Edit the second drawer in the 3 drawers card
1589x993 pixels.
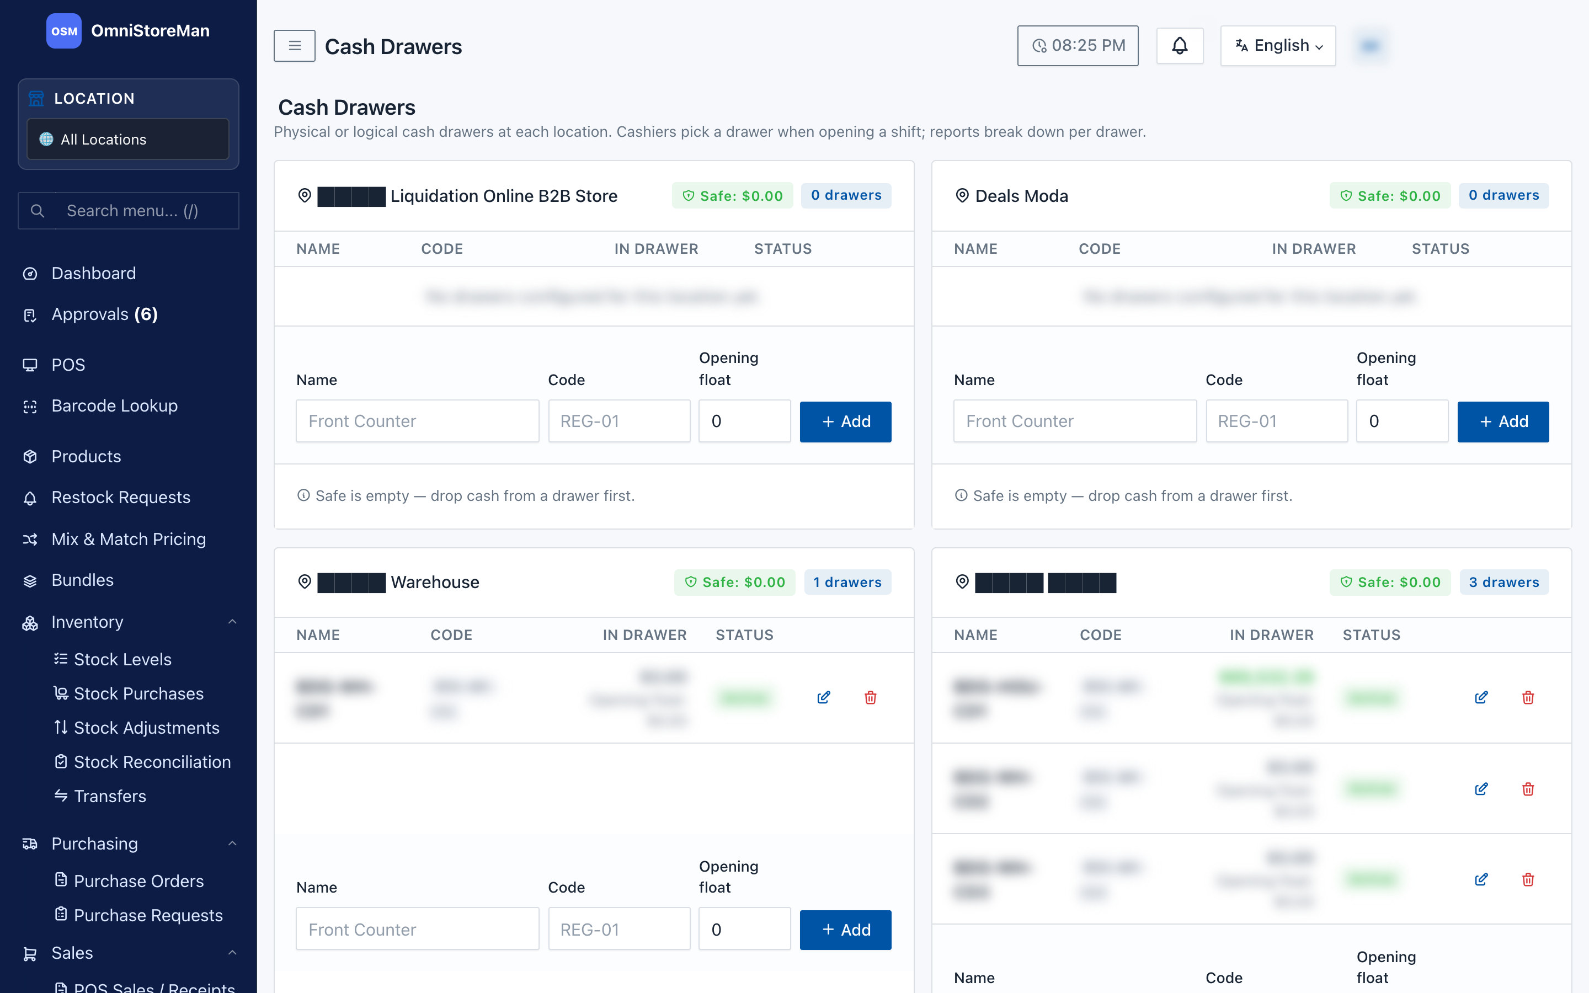click(x=1481, y=789)
